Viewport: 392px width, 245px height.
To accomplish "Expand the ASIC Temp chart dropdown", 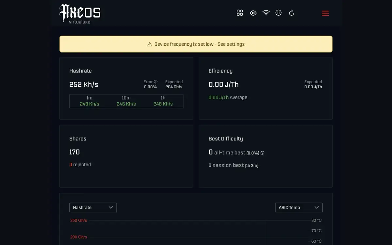I will [x=299, y=207].
